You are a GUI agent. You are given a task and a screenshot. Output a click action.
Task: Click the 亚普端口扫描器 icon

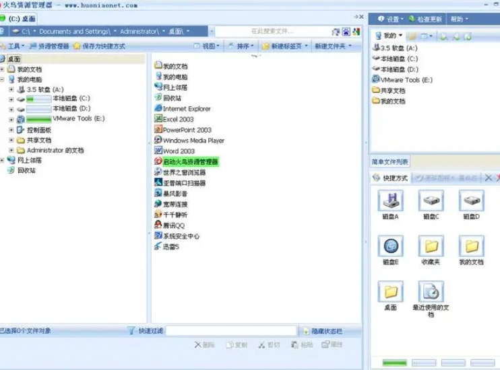point(158,182)
